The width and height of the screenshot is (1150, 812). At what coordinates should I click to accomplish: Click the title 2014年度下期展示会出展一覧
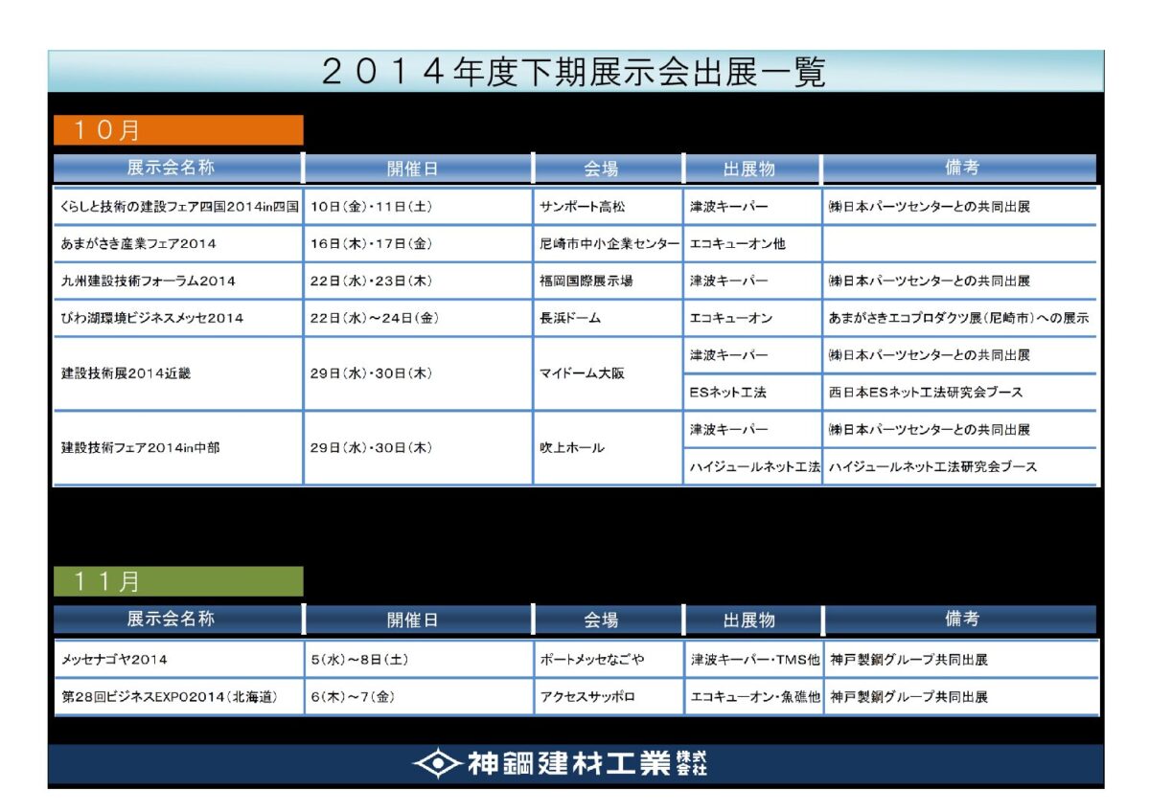point(575,72)
